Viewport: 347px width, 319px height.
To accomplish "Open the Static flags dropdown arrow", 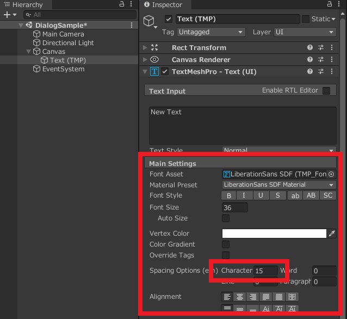I will pos(333,19).
